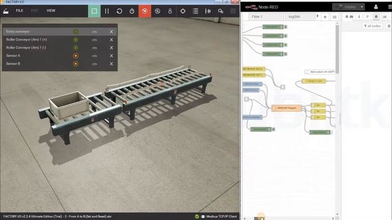Open the Node-RED user account icon
392x220 pixels.
tap(375, 7)
